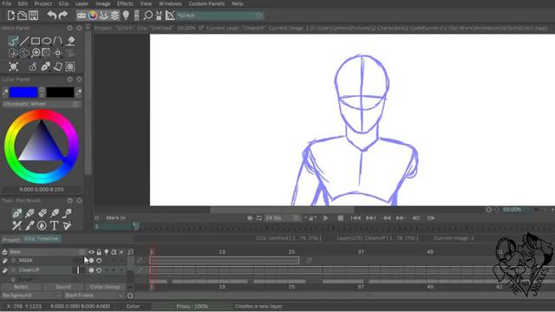The height and width of the screenshot is (312, 555).
Task: Toggle light table bulb in layer header
Action: 106,252
